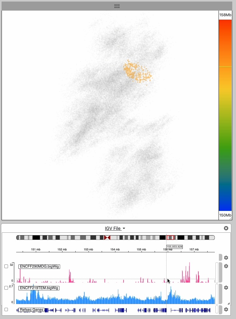Click the red region of genomic color bar
236x319 pixels.
pyautogui.click(x=225, y=25)
